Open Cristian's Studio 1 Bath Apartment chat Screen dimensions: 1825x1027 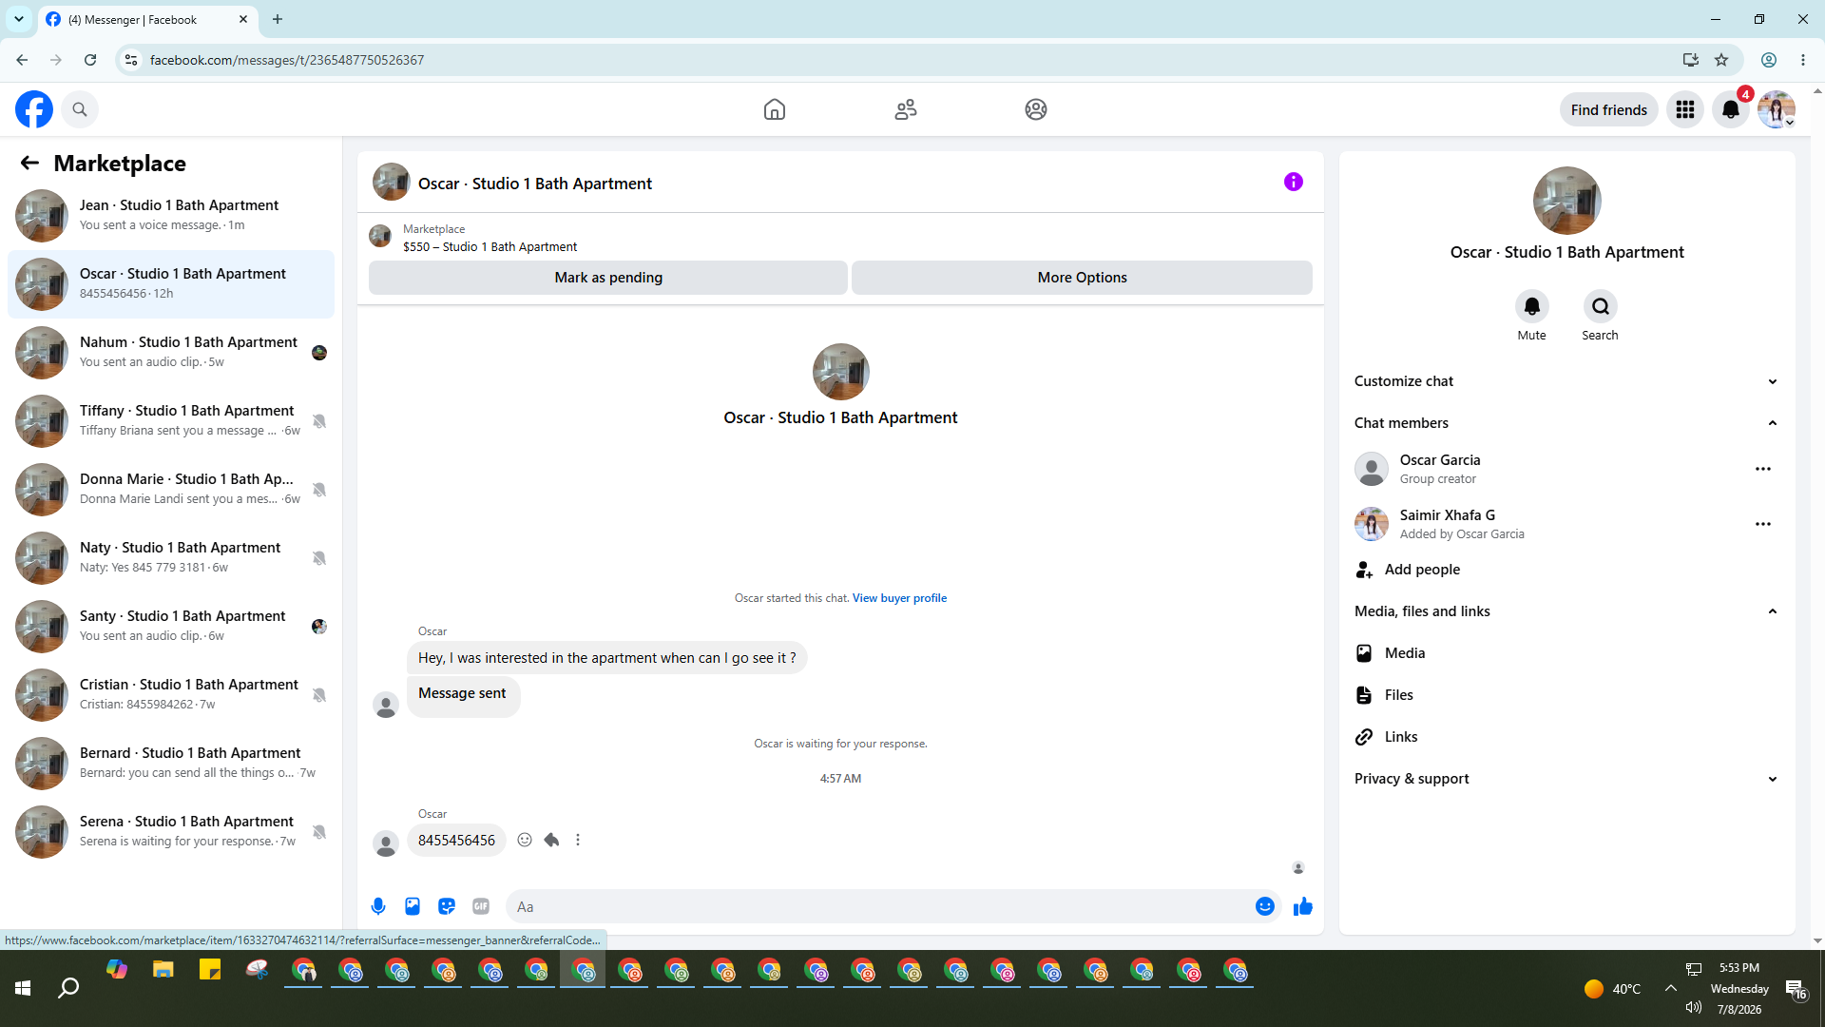[171, 695]
